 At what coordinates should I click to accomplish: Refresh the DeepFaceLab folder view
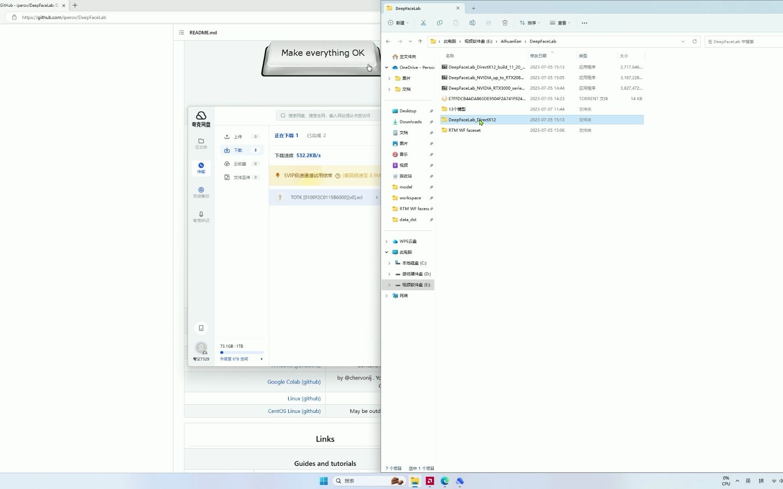694,41
